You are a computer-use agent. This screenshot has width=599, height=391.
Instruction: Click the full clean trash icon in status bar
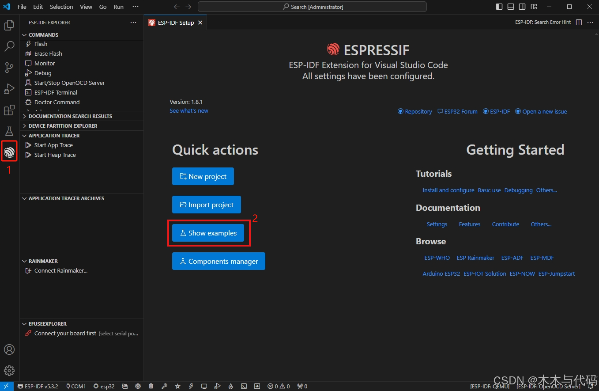click(151, 386)
